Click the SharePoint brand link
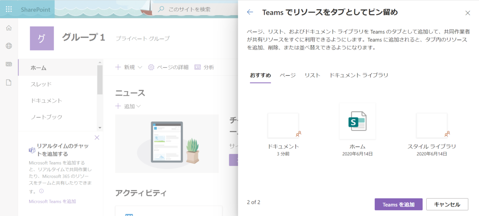This screenshot has width=479, height=216. coord(36,9)
